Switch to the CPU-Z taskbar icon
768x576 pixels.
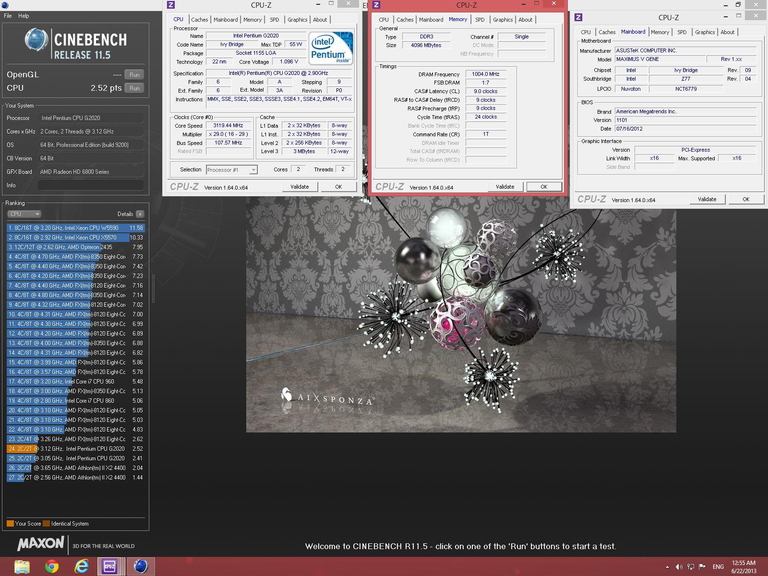tap(110, 567)
